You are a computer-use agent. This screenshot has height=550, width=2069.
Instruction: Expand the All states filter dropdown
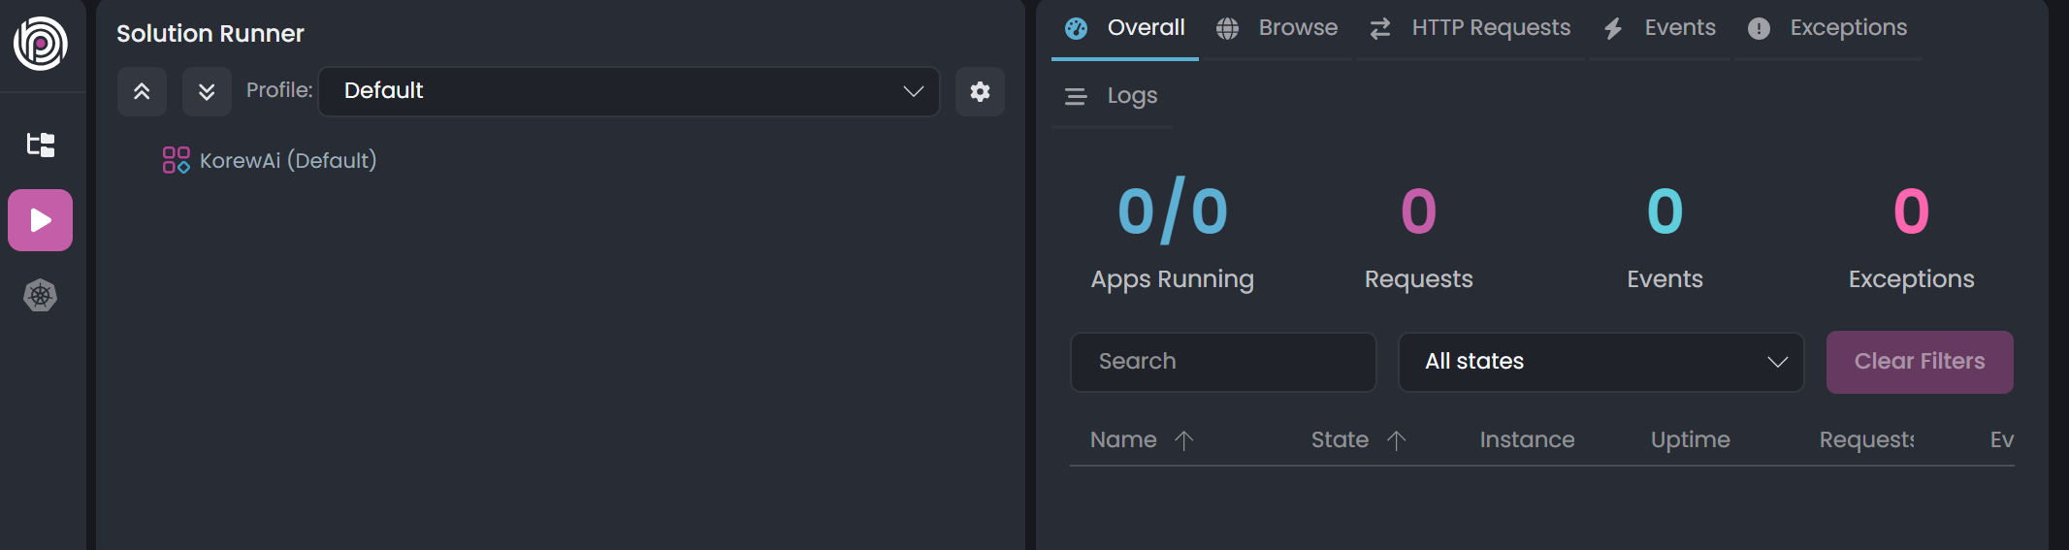pos(1600,362)
